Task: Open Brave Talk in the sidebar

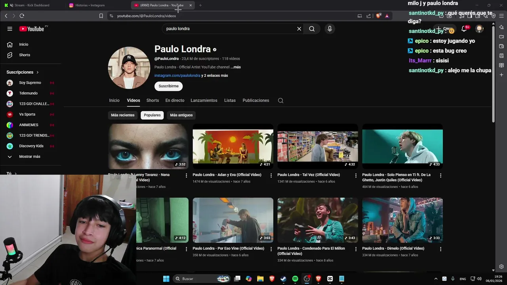Action: [501, 37]
